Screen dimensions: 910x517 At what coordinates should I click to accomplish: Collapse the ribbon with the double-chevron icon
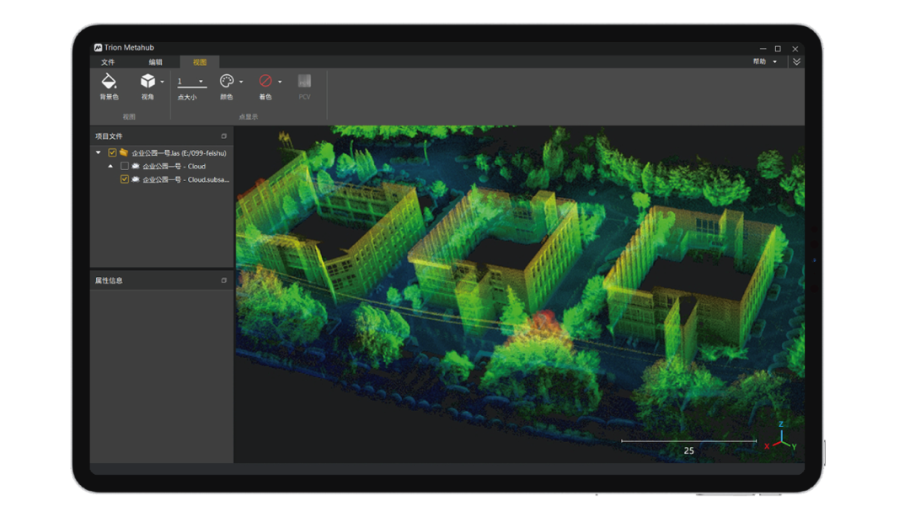pos(796,61)
